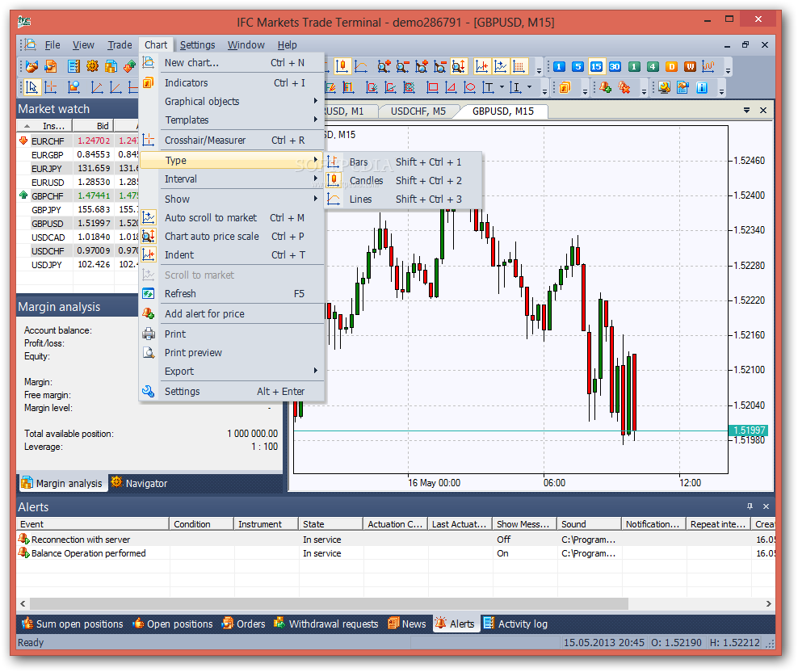Select the ellipse drawing tool
The height and width of the screenshot is (672, 798).
(x=469, y=87)
